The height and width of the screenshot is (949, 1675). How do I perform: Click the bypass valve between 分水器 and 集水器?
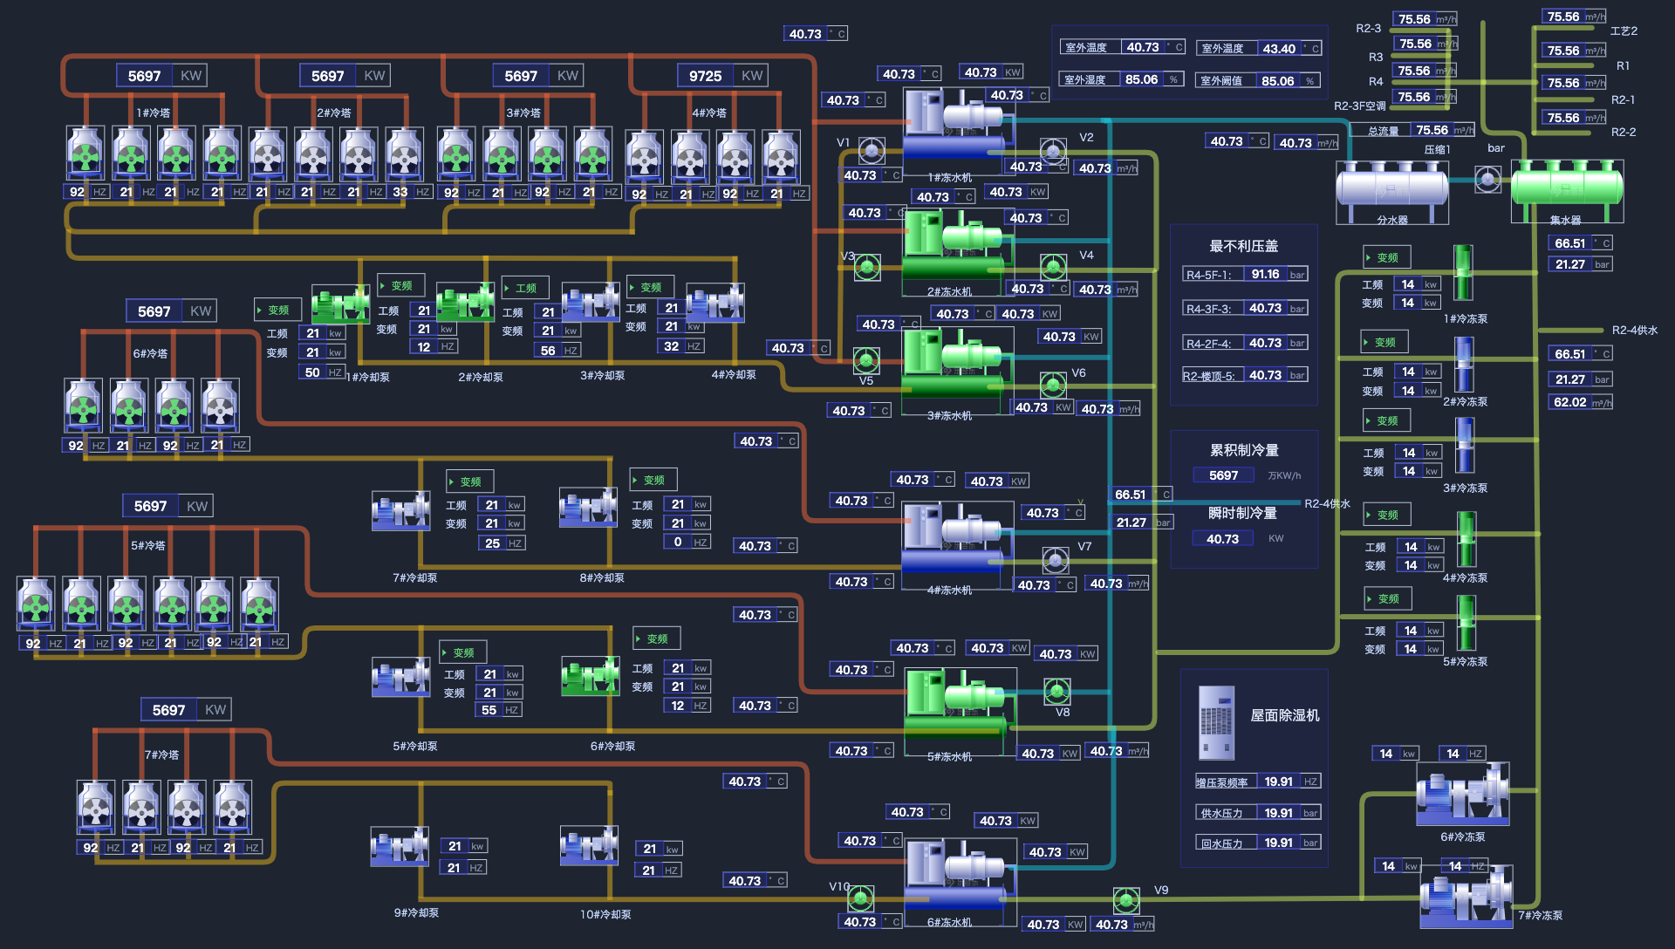tap(1487, 181)
